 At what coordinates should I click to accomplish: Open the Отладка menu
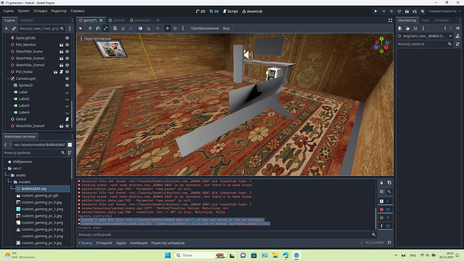tap(40, 11)
